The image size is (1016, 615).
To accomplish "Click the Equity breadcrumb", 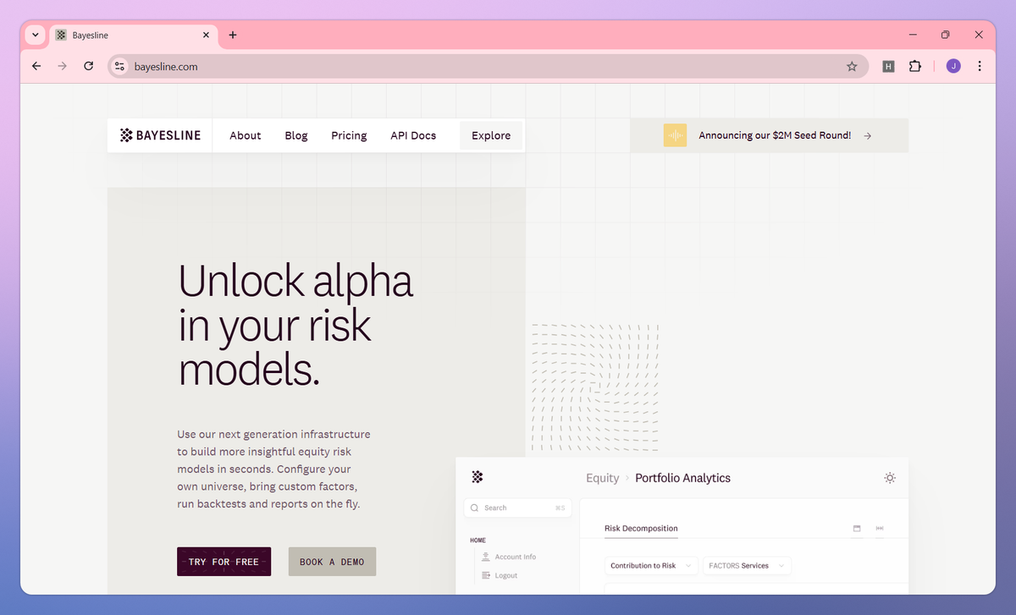I will coord(603,478).
